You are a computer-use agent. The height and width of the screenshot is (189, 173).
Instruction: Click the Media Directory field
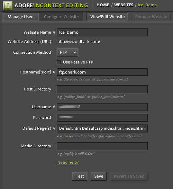tap(102, 146)
